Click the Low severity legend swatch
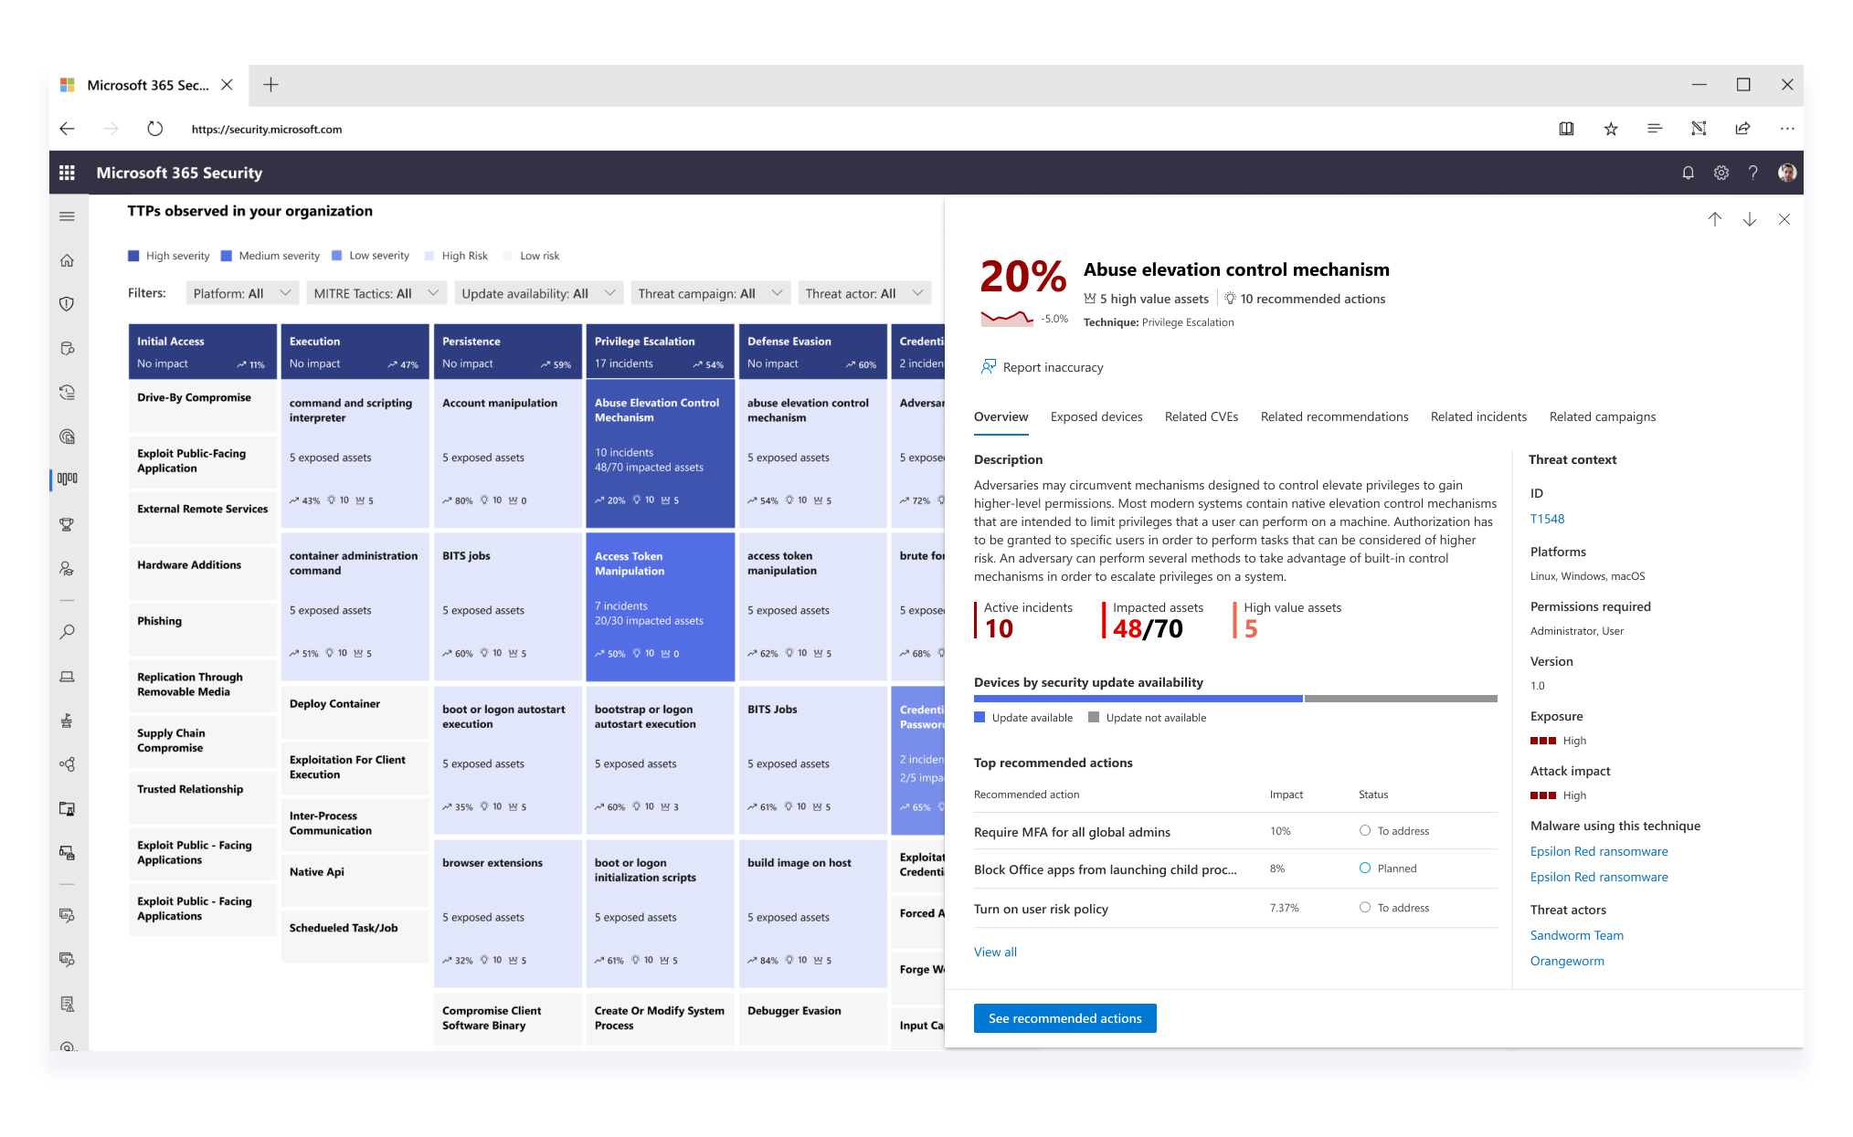The width and height of the screenshot is (1853, 1137). coord(337,256)
